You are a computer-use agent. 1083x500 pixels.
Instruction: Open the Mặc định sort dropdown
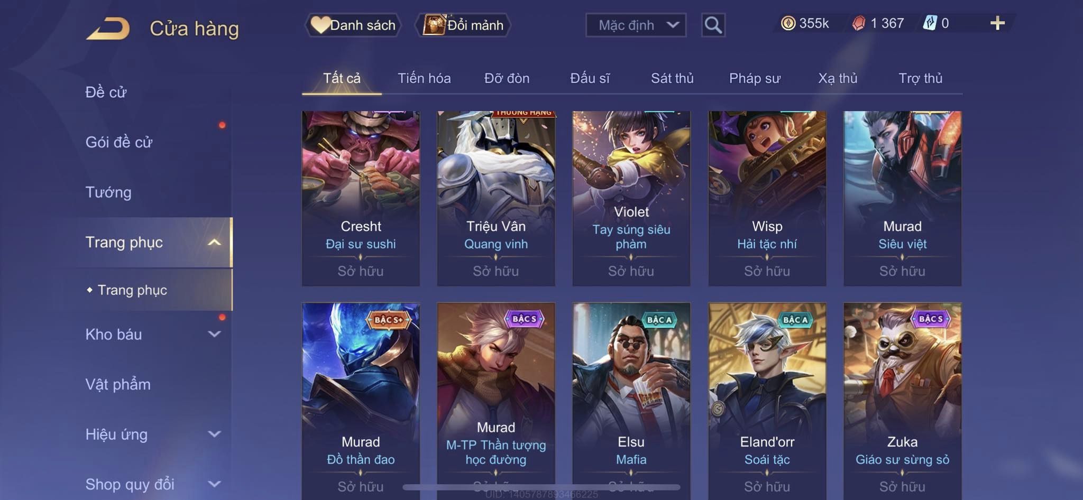(x=636, y=25)
